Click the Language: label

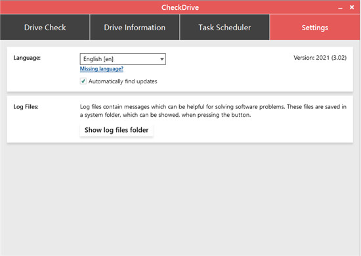27,58
